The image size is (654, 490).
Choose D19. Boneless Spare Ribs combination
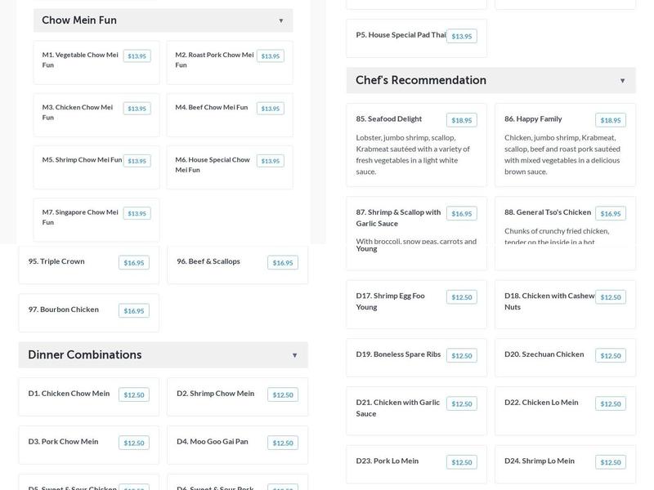tap(398, 354)
